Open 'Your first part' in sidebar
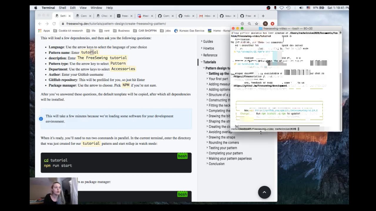 [x=218, y=79]
